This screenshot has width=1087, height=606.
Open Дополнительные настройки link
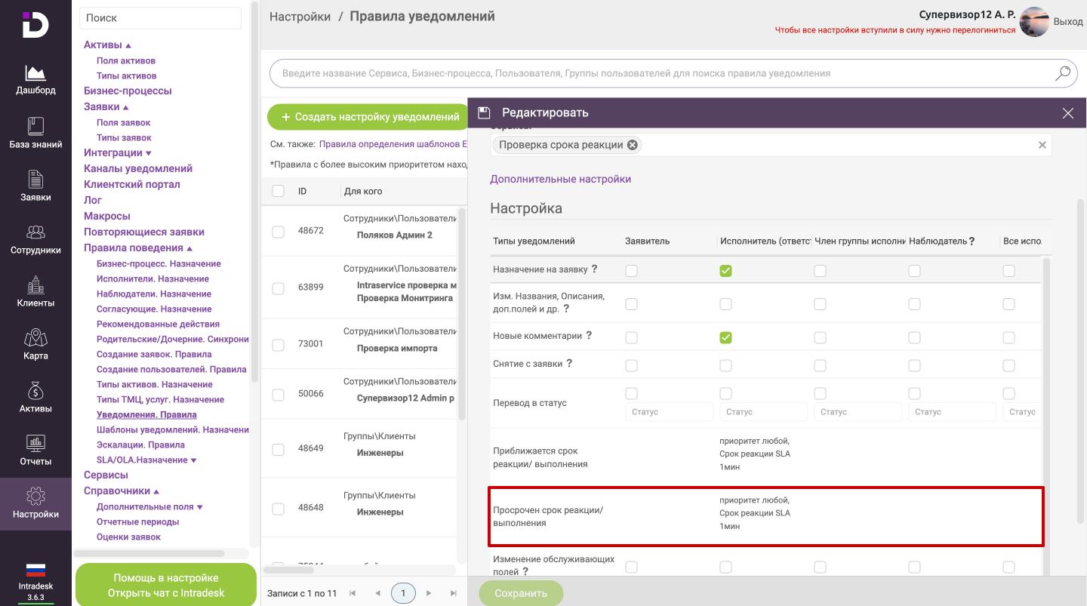tap(560, 180)
